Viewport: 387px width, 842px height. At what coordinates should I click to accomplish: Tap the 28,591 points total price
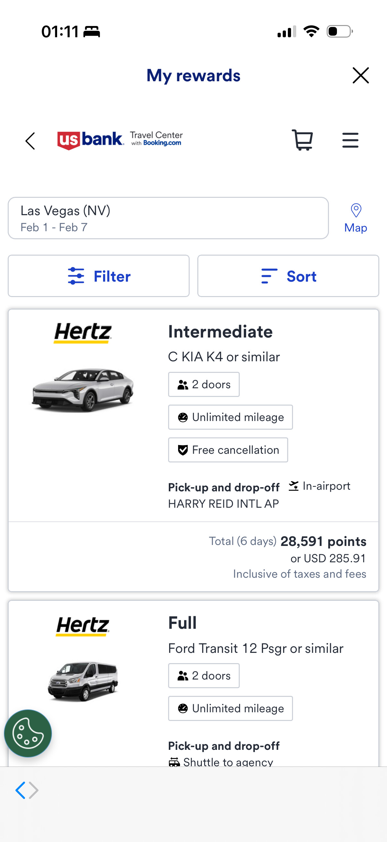click(323, 541)
